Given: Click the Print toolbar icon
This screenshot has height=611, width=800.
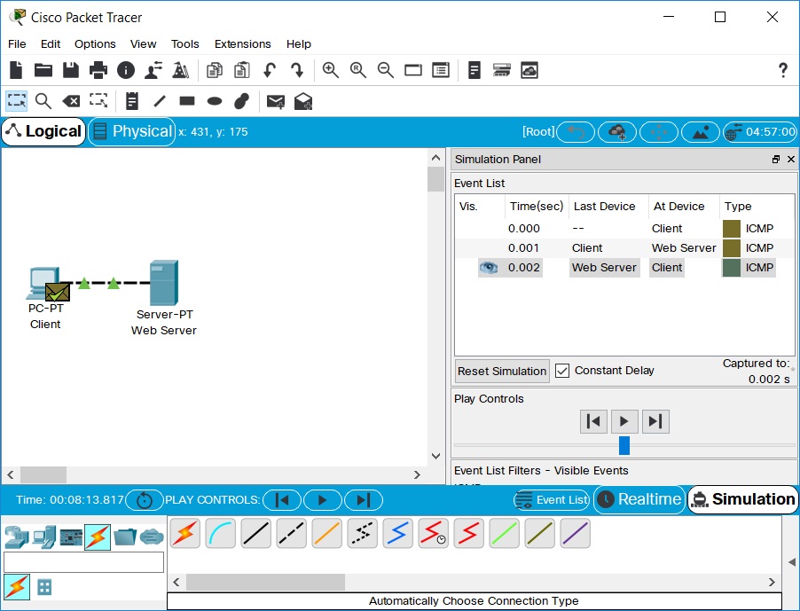Looking at the screenshot, I should pyautogui.click(x=98, y=70).
